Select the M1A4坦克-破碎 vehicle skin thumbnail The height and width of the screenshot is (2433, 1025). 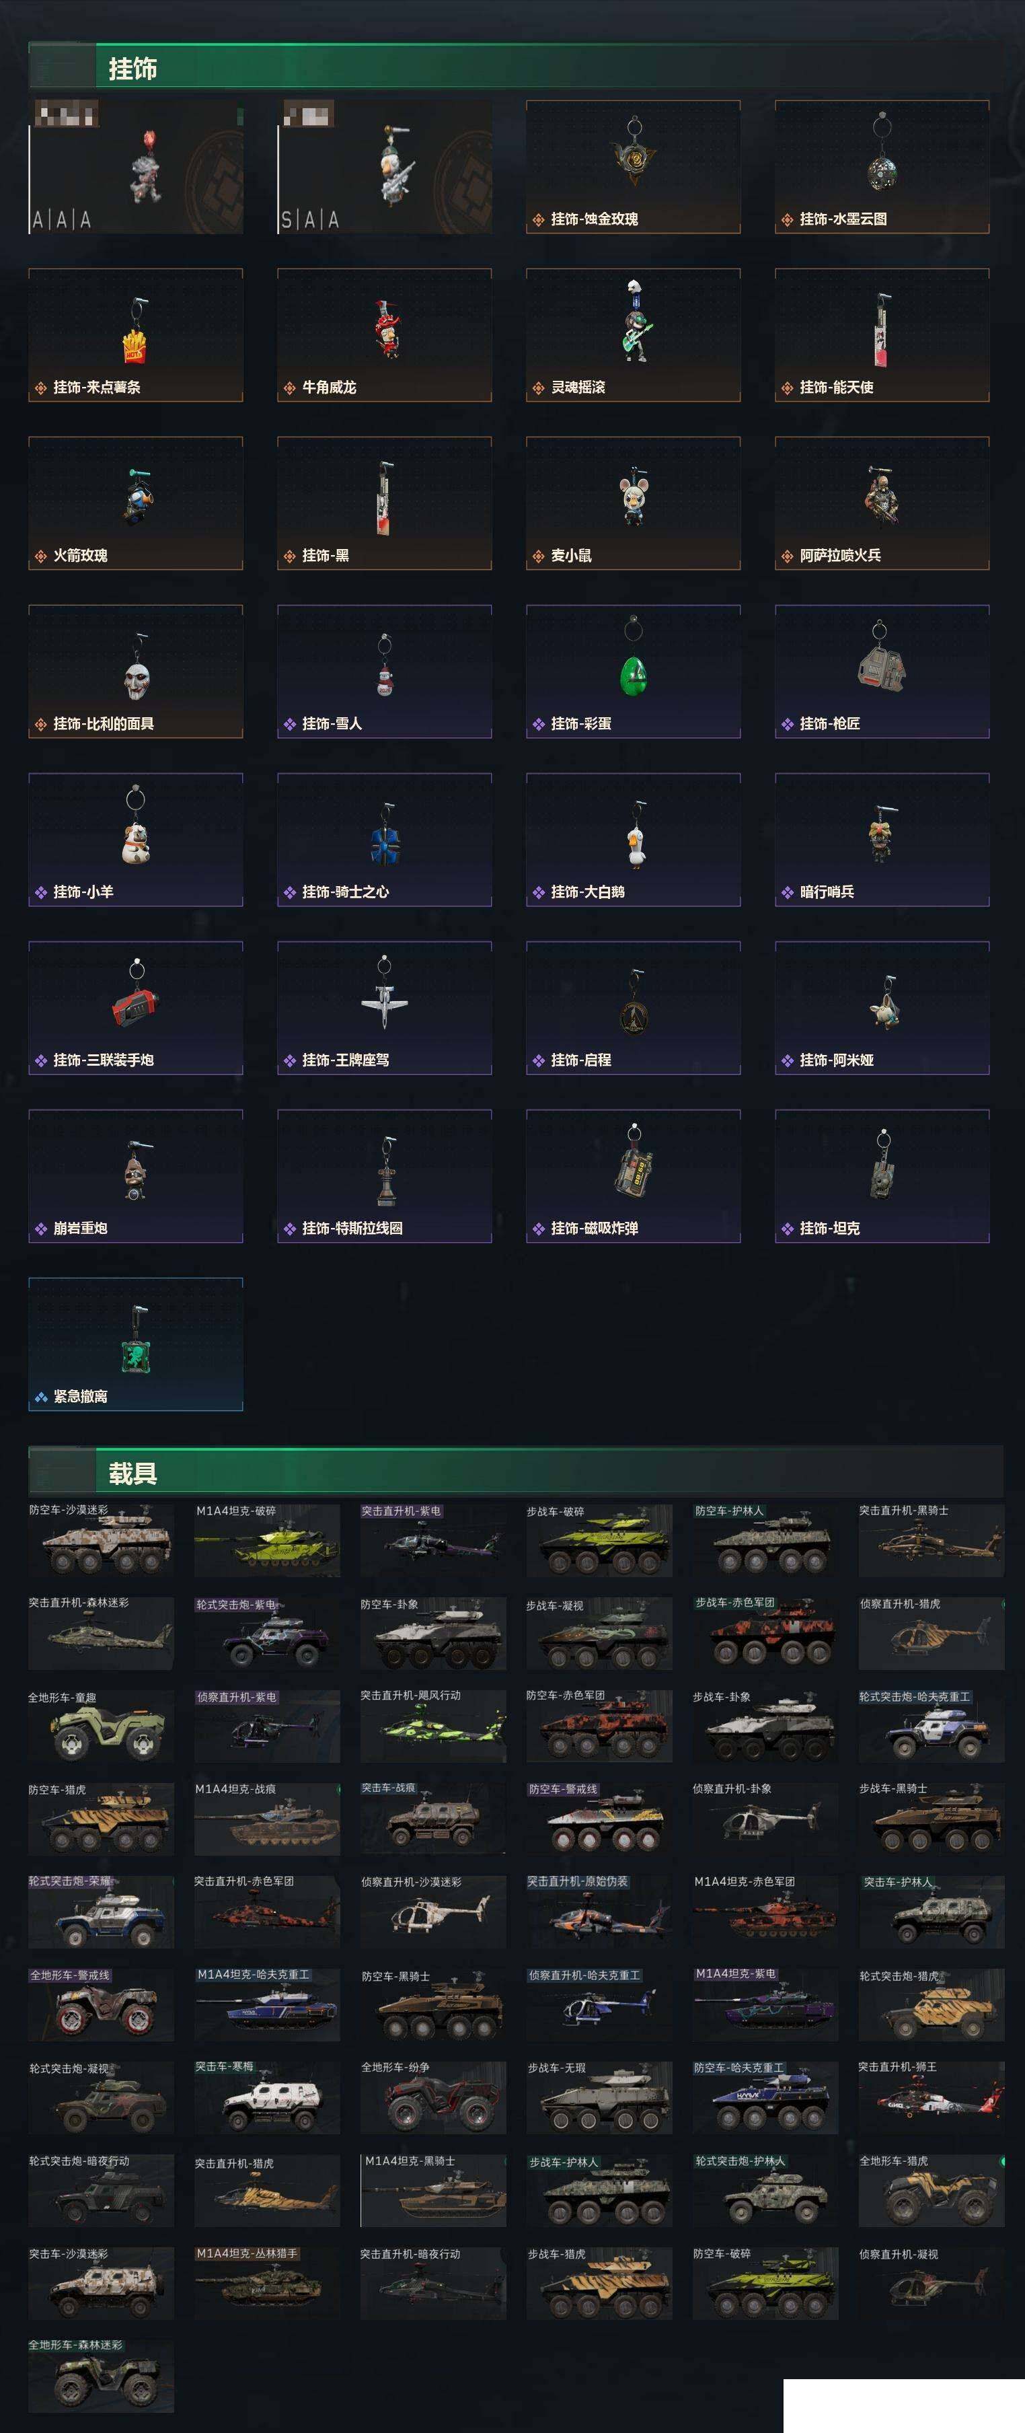click(267, 1539)
